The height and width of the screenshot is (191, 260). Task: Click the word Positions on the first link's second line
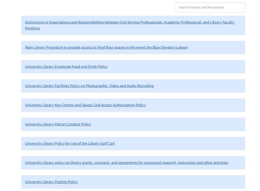pos(32,28)
